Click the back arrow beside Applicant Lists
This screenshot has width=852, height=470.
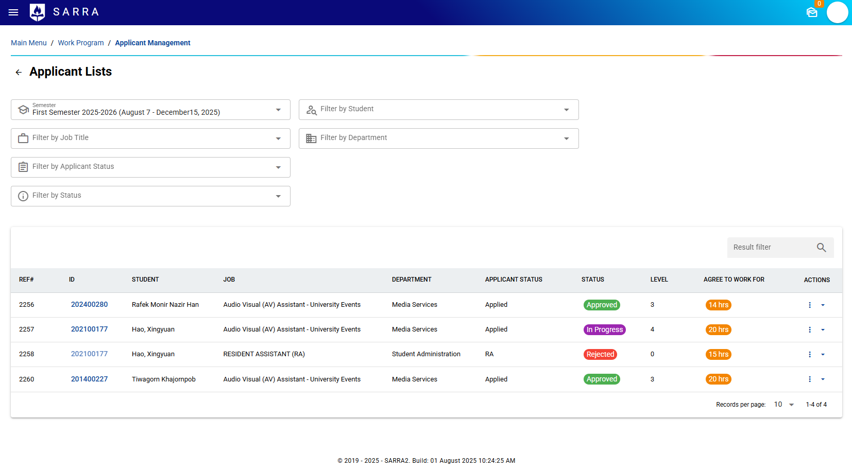tap(19, 72)
